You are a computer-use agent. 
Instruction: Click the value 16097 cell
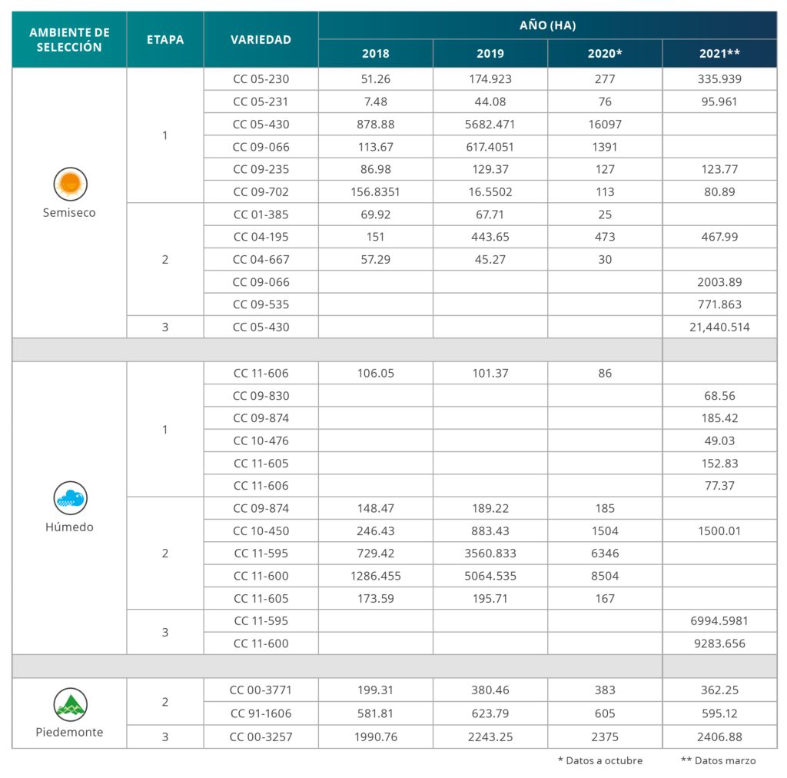(605, 124)
